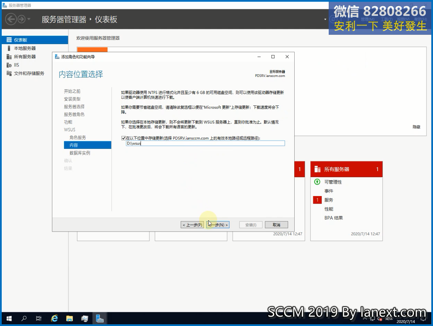
Task: Go to the 服务器角色 wizard step
Action: pos(74,114)
